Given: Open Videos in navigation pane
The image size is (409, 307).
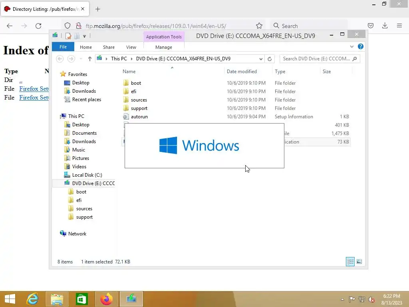Looking at the screenshot, I should click(x=79, y=167).
